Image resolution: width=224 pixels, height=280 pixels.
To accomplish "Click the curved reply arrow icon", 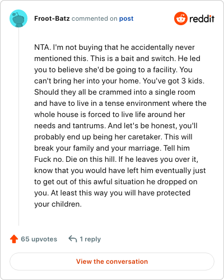I will click(73, 239).
